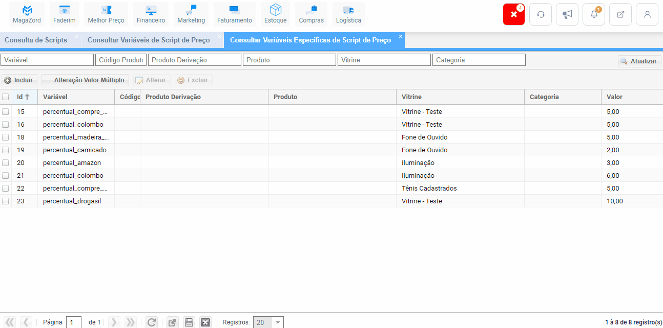This screenshot has height=328, width=663.
Task: Click the Incluir button
Action: pyautogui.click(x=19, y=80)
